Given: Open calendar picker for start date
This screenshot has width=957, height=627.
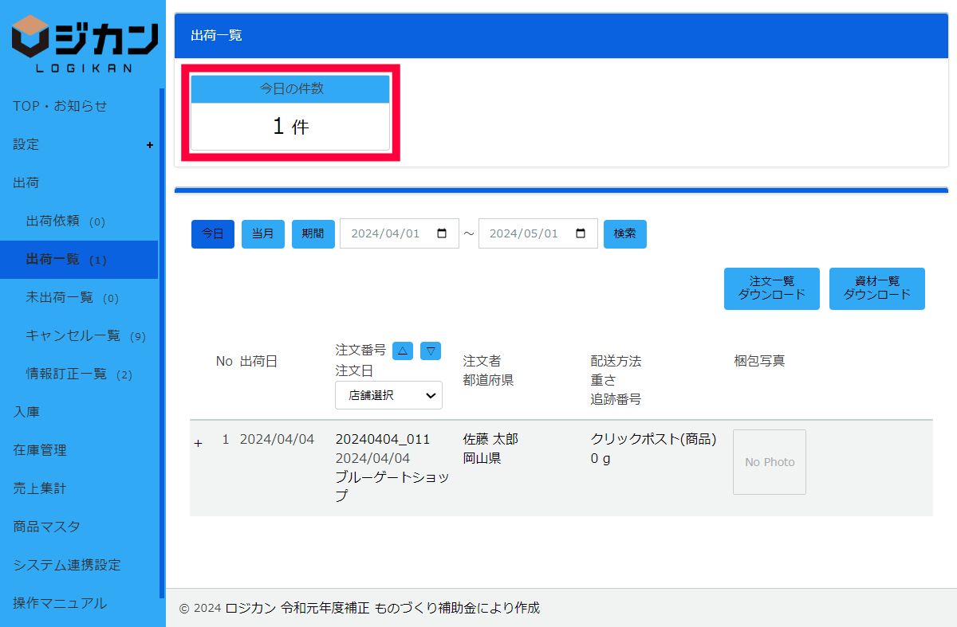Looking at the screenshot, I should (442, 233).
